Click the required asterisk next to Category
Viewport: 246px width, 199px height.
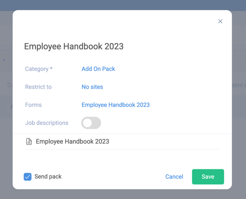coord(51,68)
